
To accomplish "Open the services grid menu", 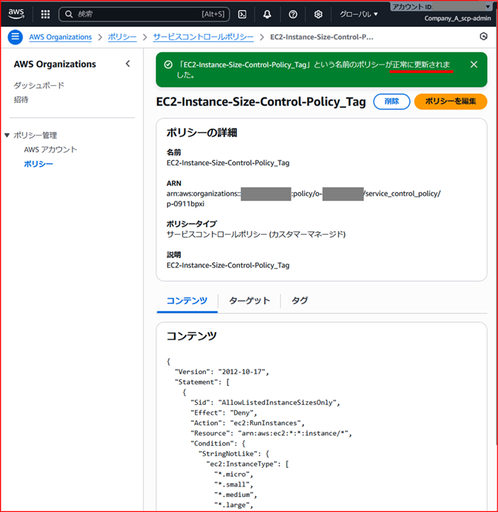I will (45, 14).
